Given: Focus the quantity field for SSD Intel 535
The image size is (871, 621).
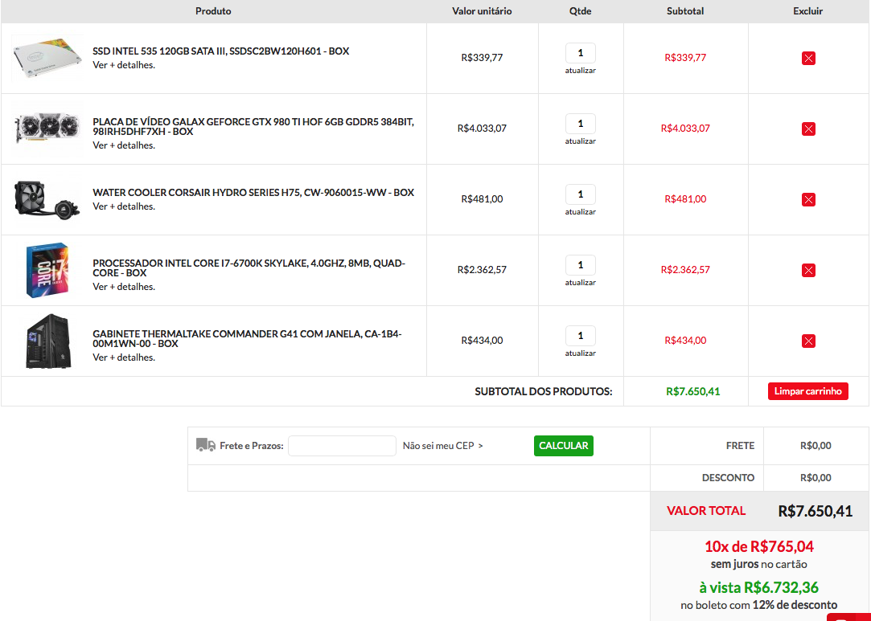Looking at the screenshot, I should (x=581, y=53).
